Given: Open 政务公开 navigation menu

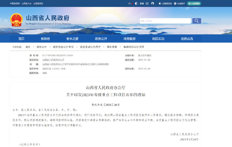Looking at the screenshot, I should 101,39.
